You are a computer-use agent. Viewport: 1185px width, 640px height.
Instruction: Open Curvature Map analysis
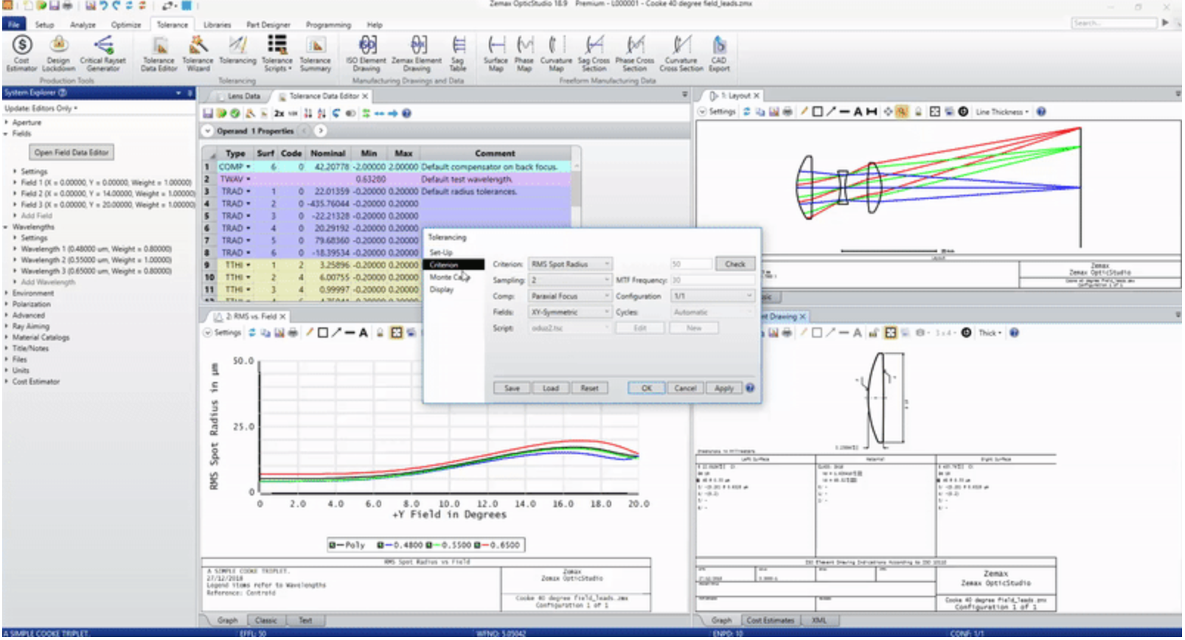[556, 53]
